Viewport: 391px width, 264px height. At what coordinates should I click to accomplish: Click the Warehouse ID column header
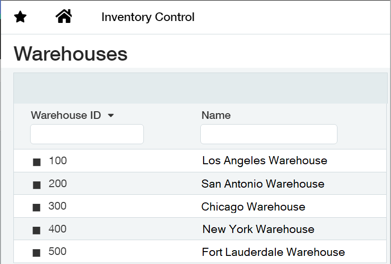pyautogui.click(x=66, y=116)
